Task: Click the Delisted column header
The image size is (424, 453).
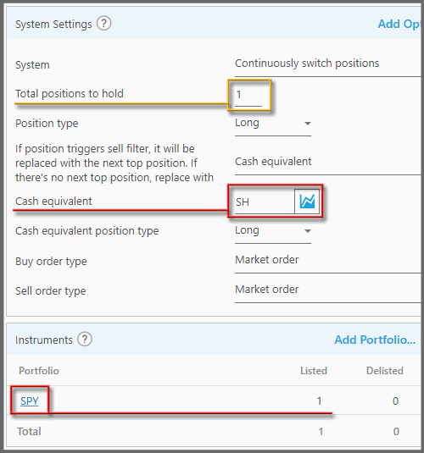Action: 385,371
